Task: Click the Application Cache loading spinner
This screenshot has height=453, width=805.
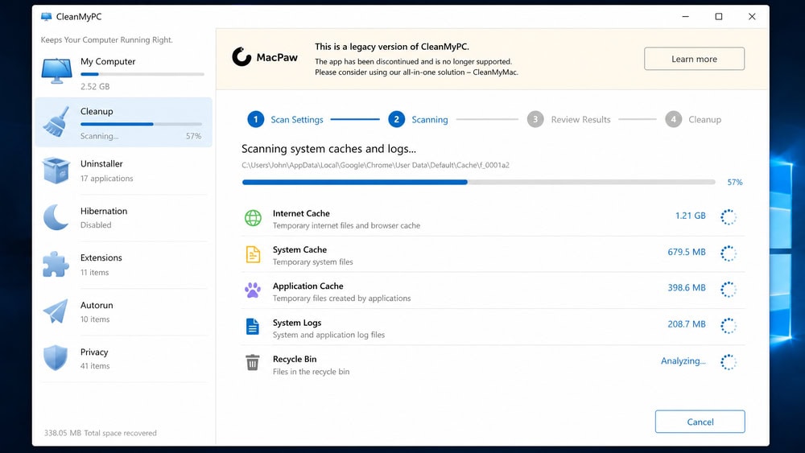Action: pyautogui.click(x=728, y=290)
